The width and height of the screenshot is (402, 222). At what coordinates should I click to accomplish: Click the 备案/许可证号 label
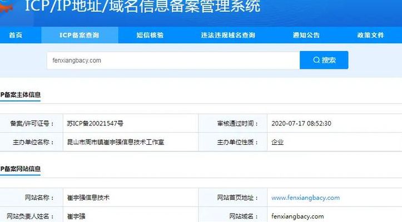tap(32, 123)
